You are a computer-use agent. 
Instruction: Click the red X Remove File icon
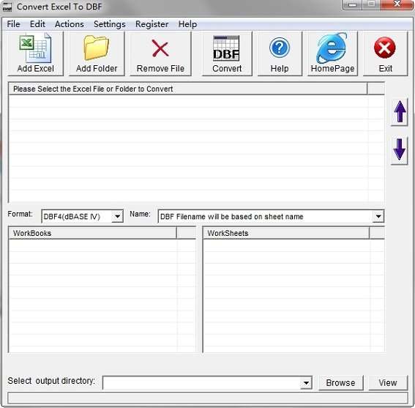(160, 48)
